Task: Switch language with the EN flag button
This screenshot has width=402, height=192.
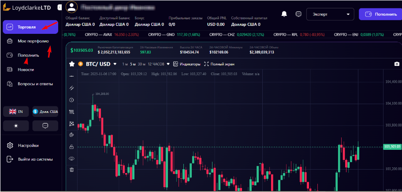Action: pyautogui.click(x=16, y=112)
